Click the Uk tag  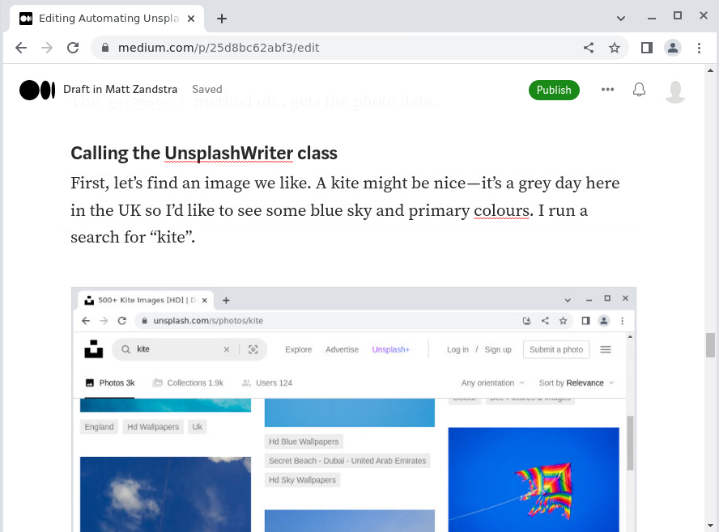tap(198, 427)
